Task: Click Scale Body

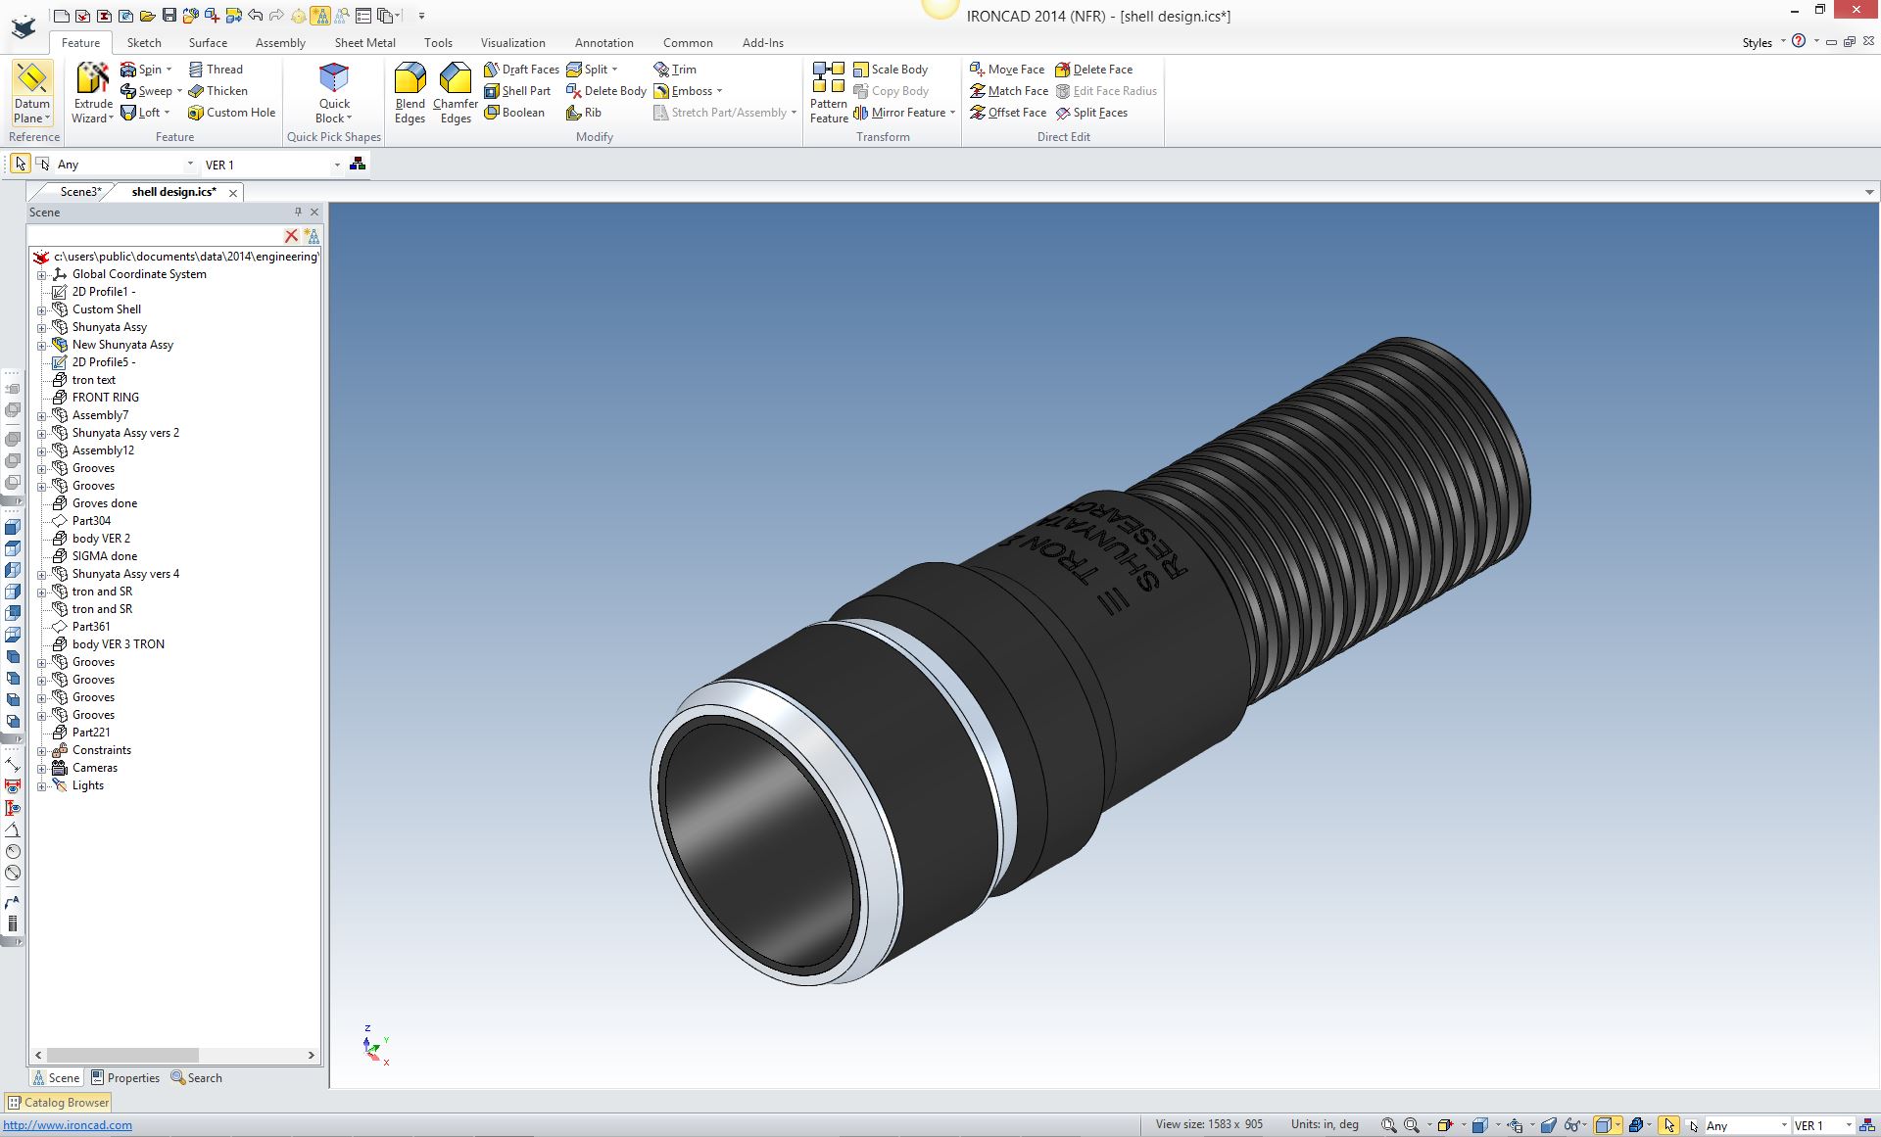Action: (x=891, y=70)
